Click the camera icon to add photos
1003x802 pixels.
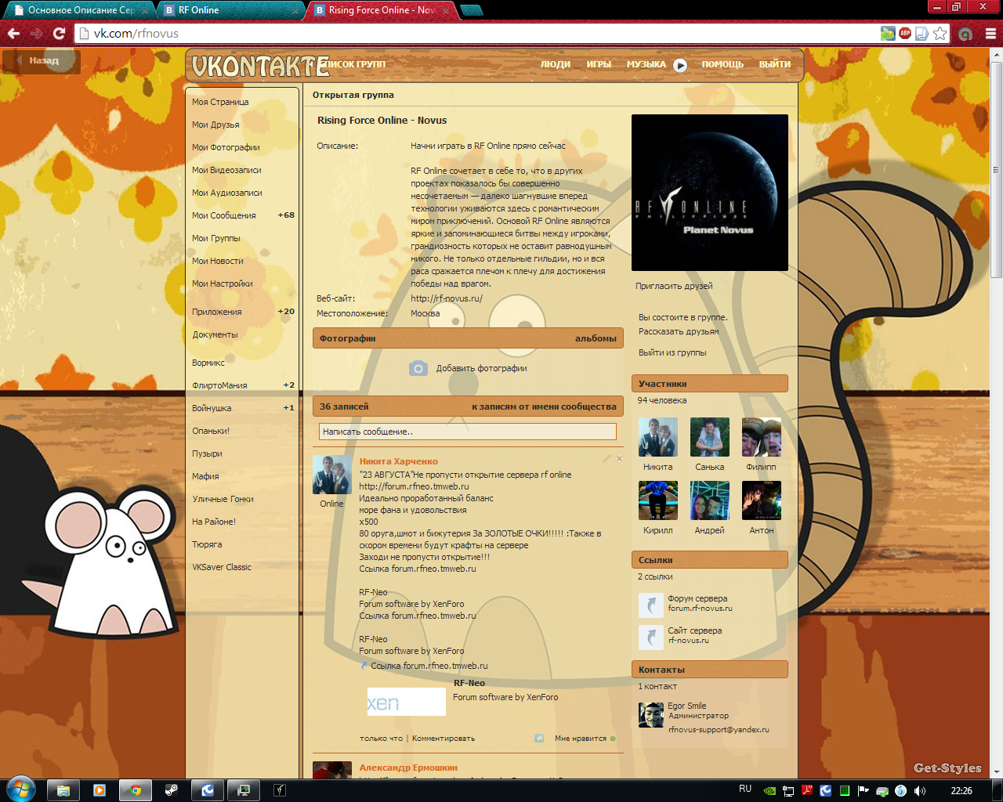[x=418, y=368]
